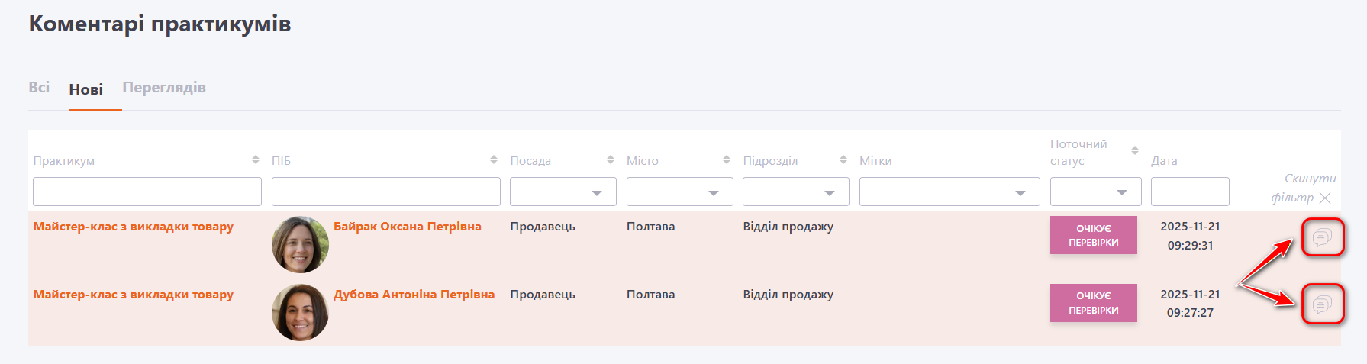Open the Поточний статус filter dropdown
This screenshot has height=364, width=1367.
(1095, 192)
